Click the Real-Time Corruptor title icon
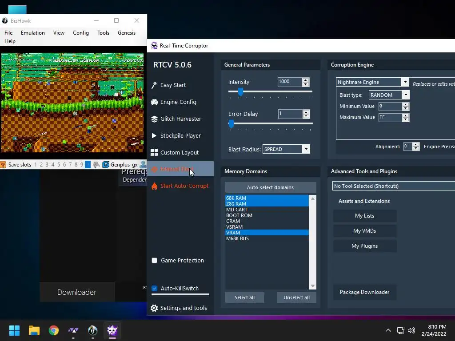Viewport: 455px width, 341px height. [x=154, y=46]
